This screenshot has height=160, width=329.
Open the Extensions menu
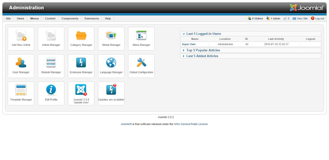pos(92,19)
